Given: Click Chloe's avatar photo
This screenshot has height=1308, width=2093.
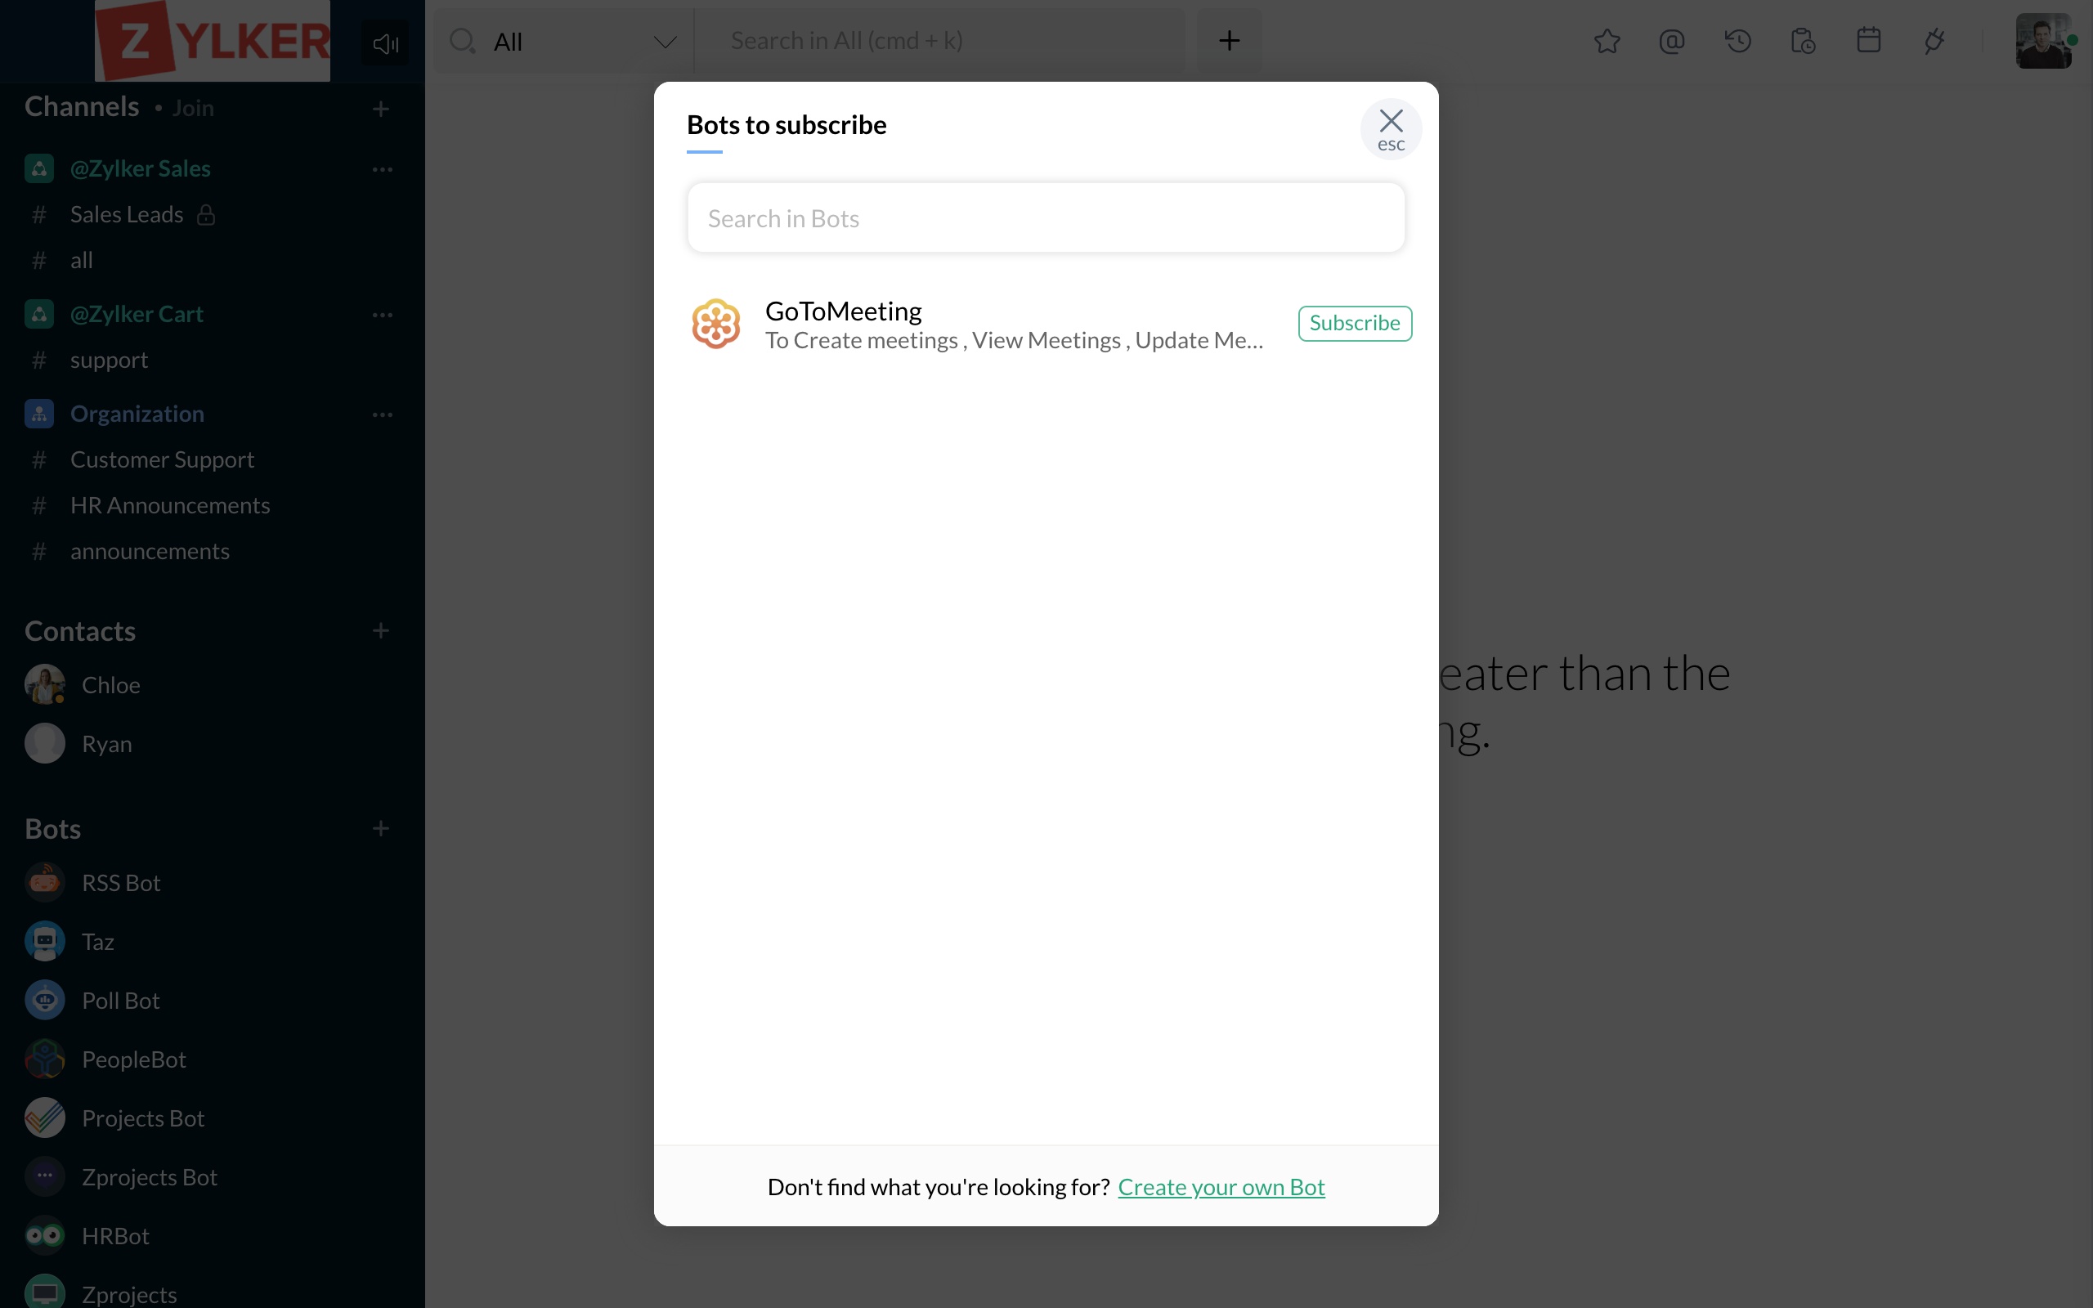Looking at the screenshot, I should (x=45, y=684).
